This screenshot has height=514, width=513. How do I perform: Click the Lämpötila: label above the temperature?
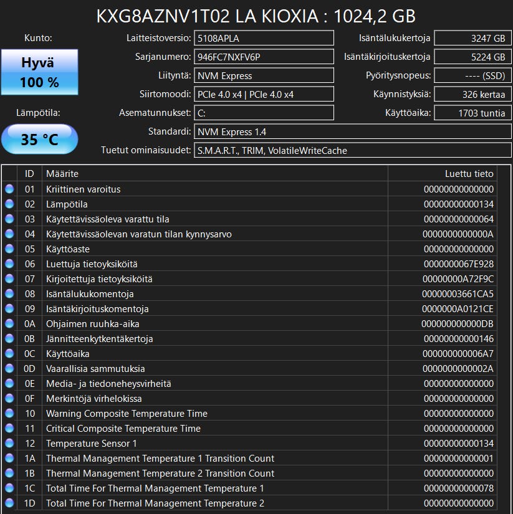coord(38,113)
